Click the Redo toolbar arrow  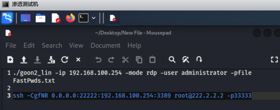click(111, 60)
